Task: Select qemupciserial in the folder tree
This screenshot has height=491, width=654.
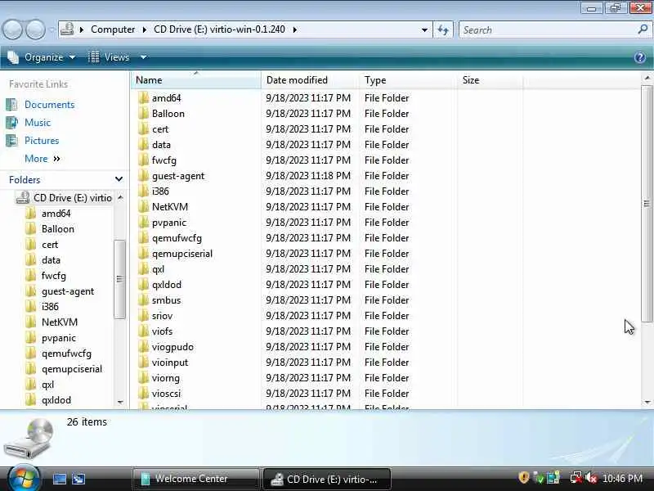Action: click(72, 369)
